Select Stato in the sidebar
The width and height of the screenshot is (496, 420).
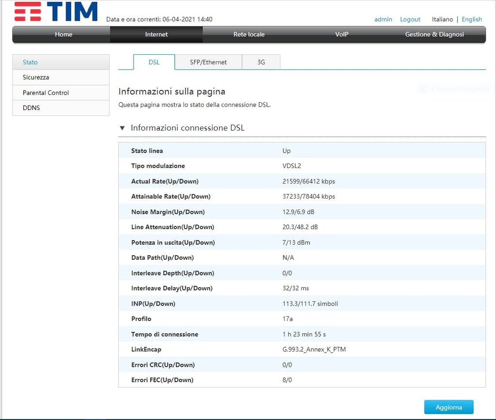(61, 62)
